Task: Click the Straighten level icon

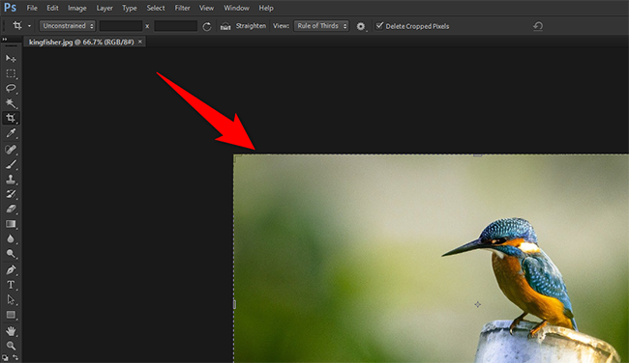Action: coord(225,26)
